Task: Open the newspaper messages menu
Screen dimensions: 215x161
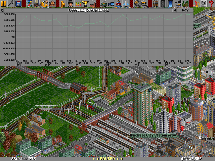Action: click(x=204, y=4)
